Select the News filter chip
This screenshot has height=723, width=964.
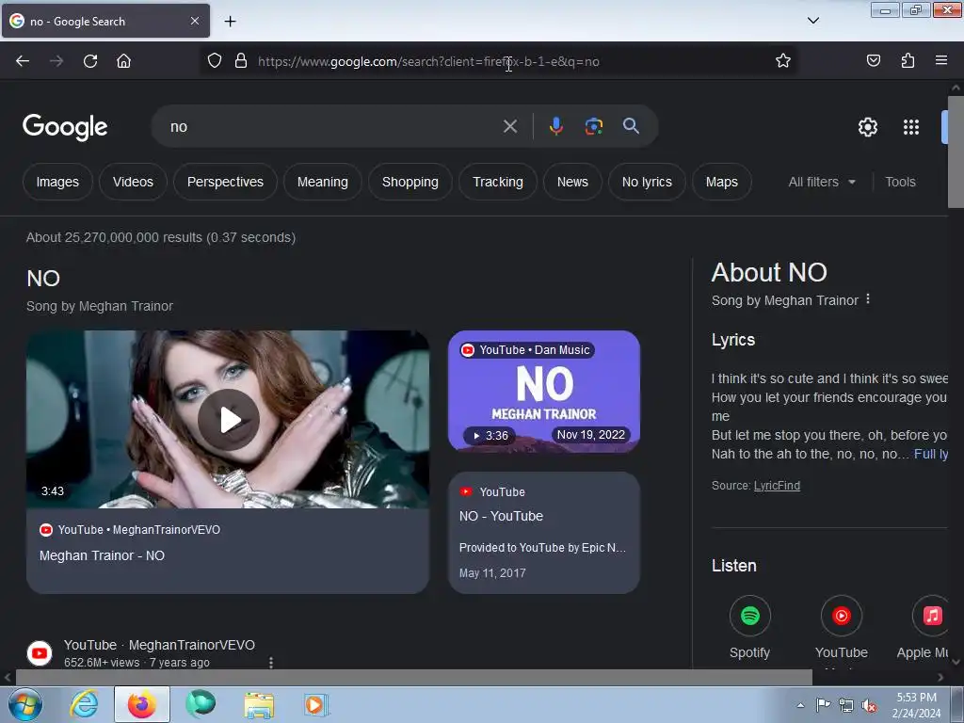click(x=572, y=182)
